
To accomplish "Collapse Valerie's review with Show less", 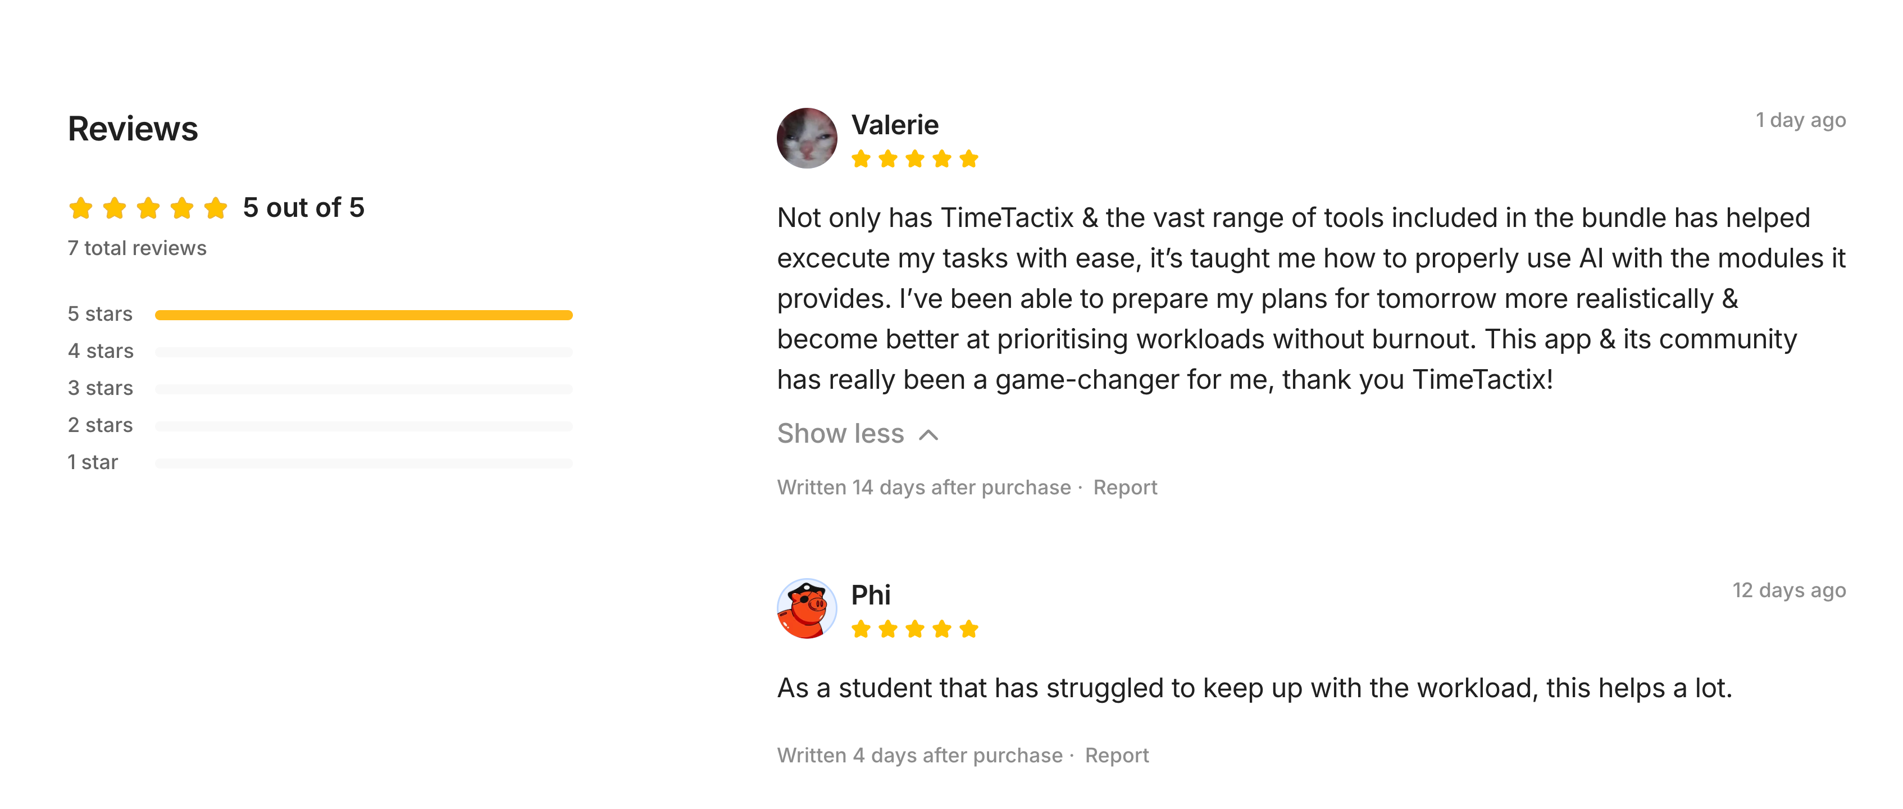I will [841, 434].
